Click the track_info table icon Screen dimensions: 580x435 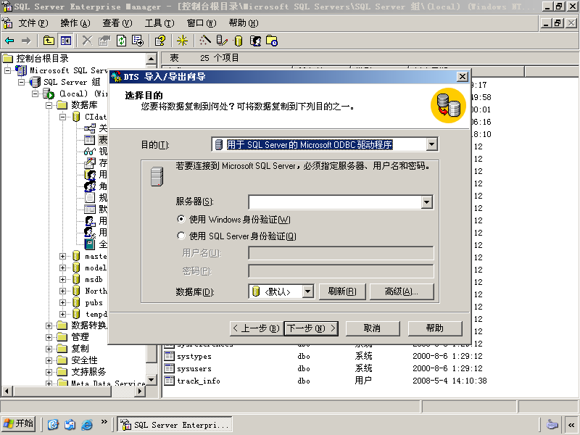[170, 381]
